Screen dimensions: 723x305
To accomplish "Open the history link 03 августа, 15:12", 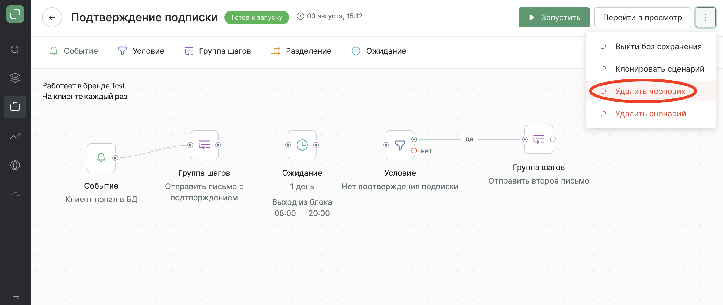I will pos(334,16).
